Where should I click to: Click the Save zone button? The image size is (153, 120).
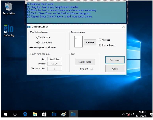[x=115, y=60]
